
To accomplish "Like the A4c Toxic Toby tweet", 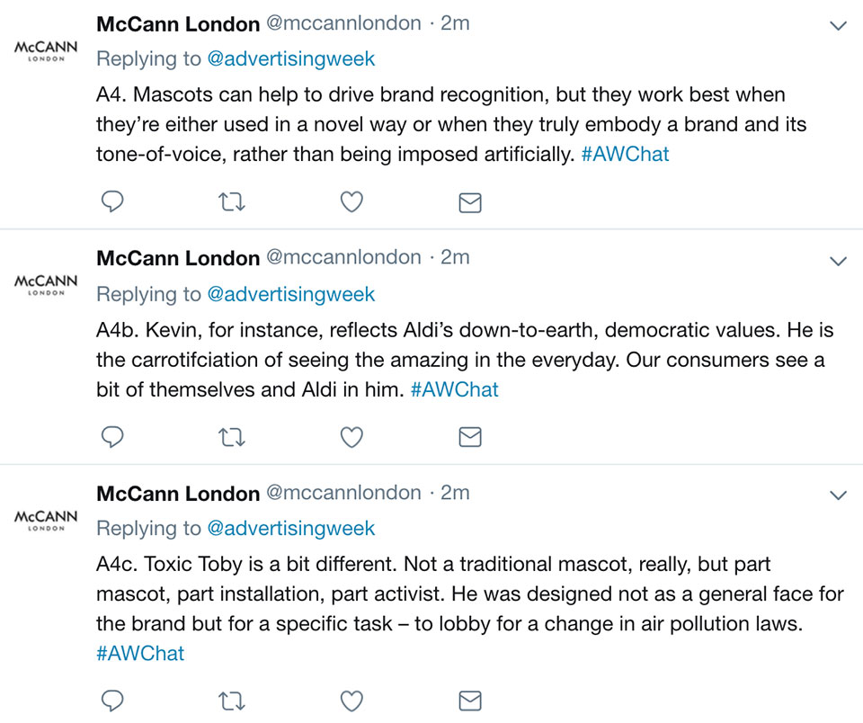I will click(351, 701).
